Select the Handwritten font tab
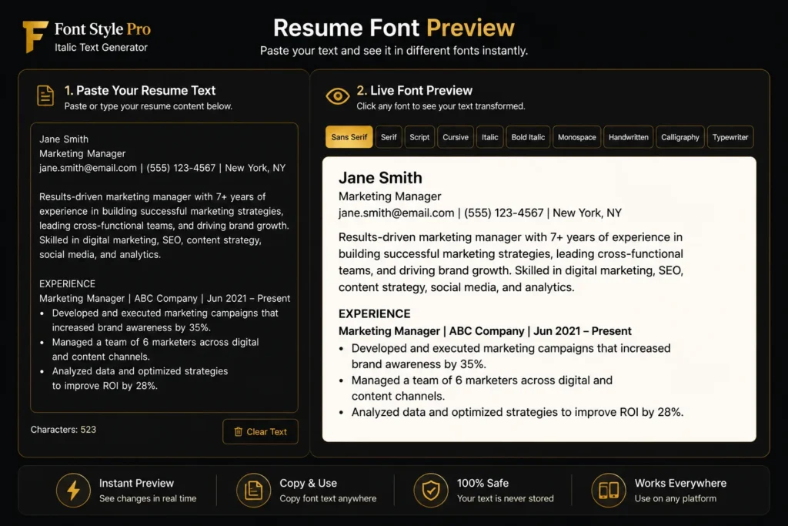 (x=628, y=137)
